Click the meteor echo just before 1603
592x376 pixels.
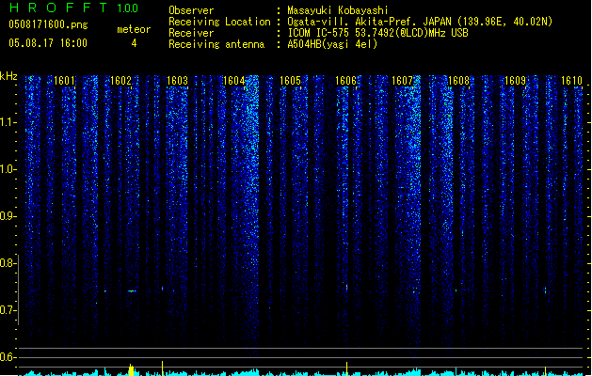[162, 289]
